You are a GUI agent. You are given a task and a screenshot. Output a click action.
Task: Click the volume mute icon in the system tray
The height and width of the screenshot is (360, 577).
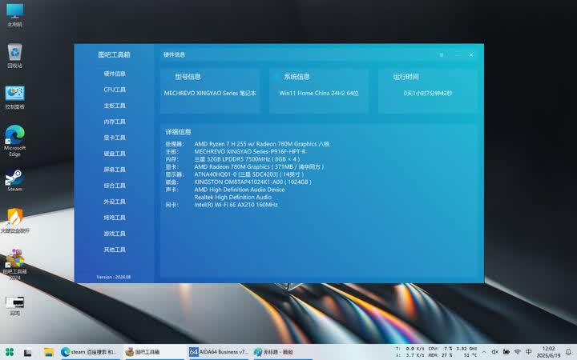point(495,352)
